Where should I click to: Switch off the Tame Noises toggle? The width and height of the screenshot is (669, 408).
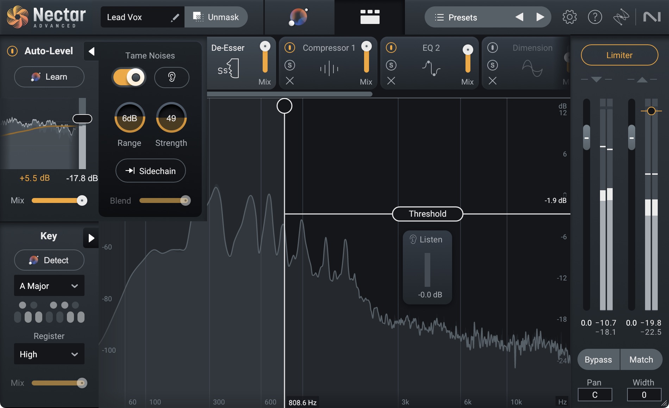tap(129, 77)
